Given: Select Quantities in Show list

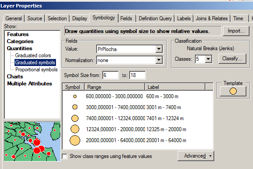Looking at the screenshot, I should coord(19,48).
